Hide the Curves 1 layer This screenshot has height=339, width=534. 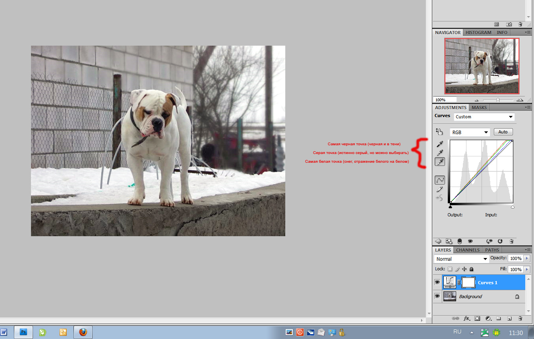coord(437,282)
